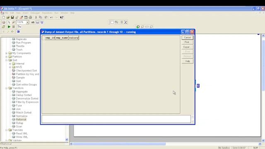Collapse the Translate folder node
Screen dimensions: 265x149
[7, 130]
